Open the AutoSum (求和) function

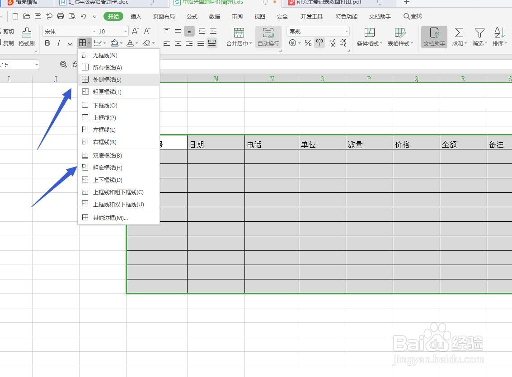pyautogui.click(x=459, y=37)
